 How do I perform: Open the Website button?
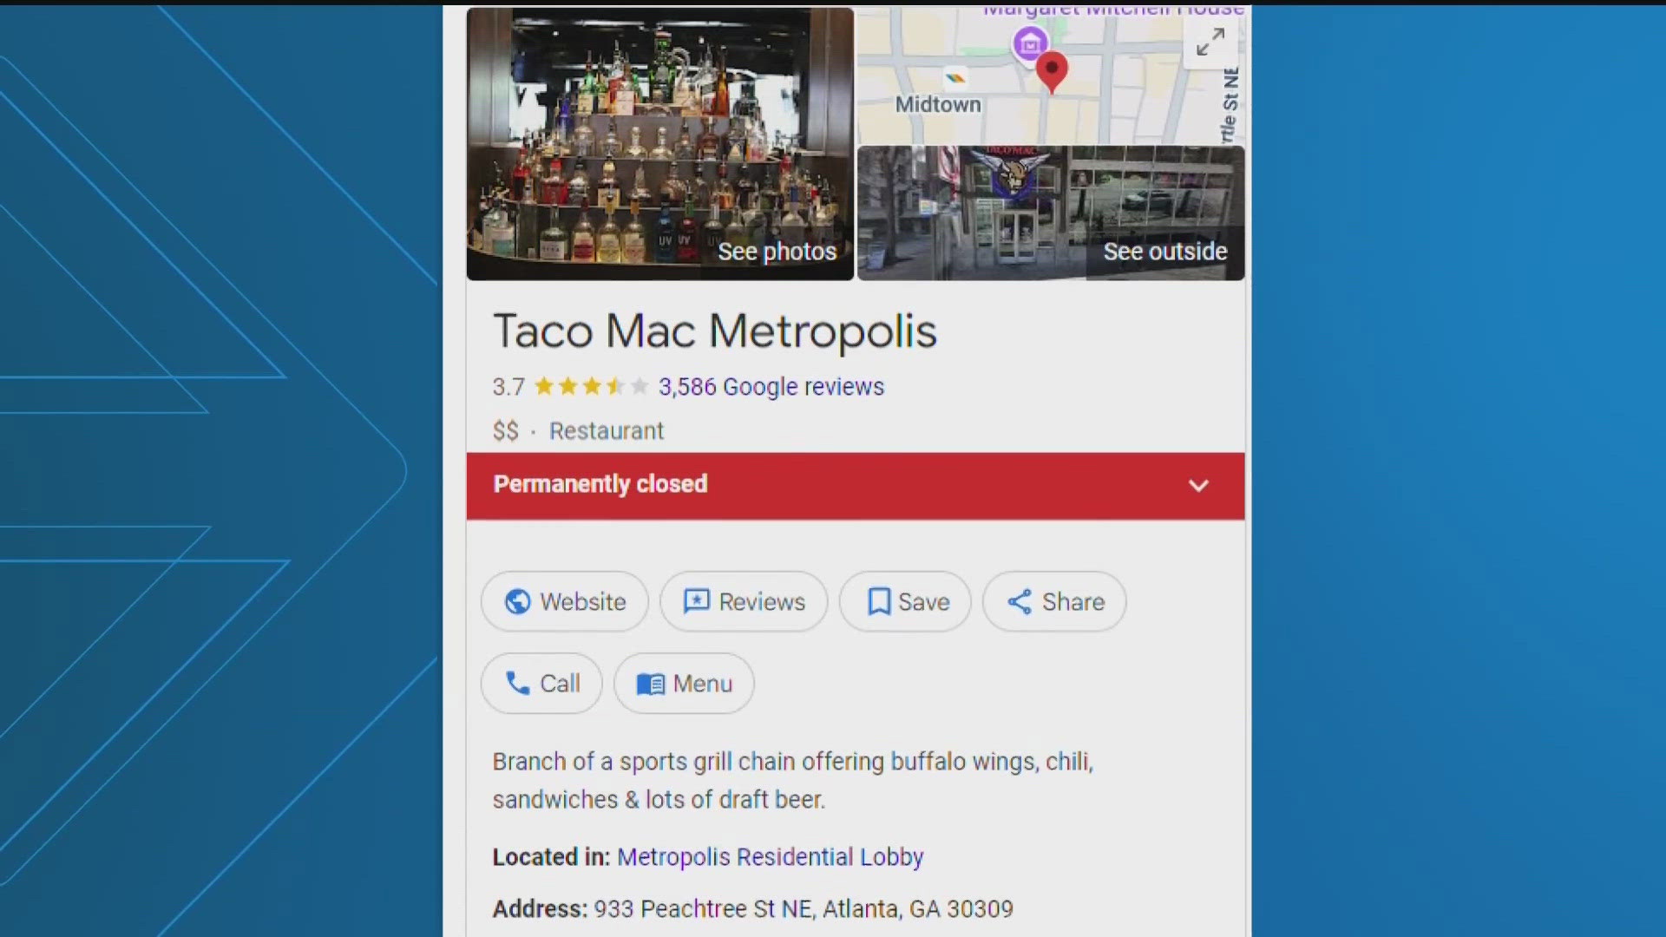(x=565, y=601)
